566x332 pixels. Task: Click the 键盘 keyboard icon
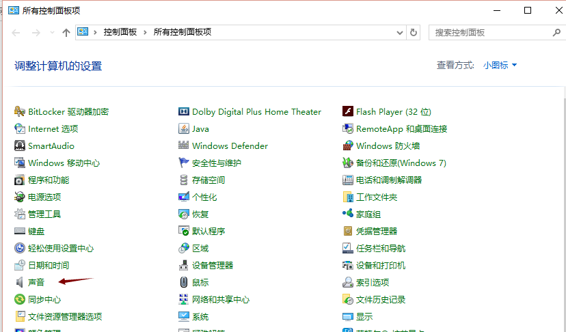click(x=20, y=231)
